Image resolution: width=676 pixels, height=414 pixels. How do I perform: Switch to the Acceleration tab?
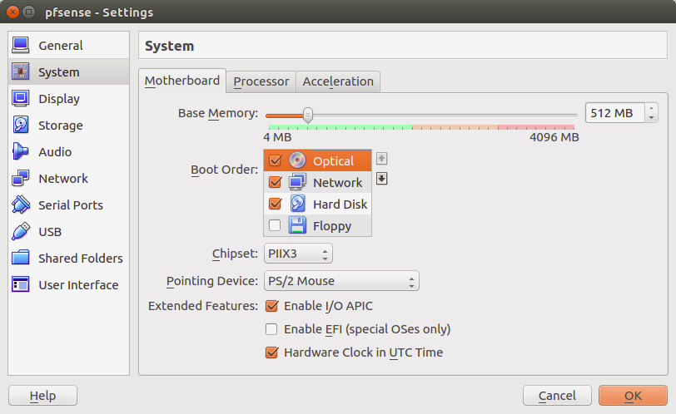[338, 81]
